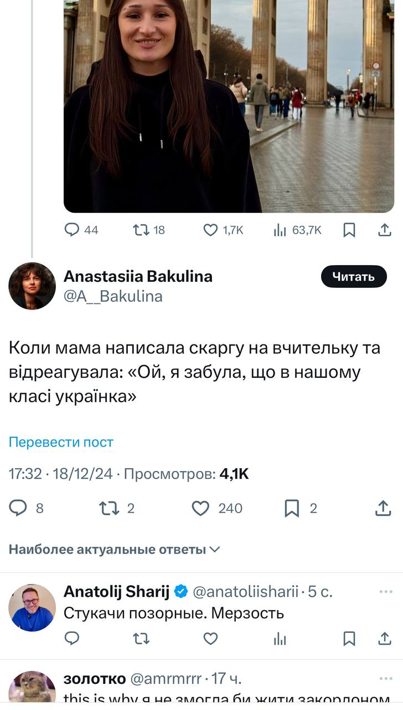Like the quoted post with 1,7K likes

click(x=211, y=230)
